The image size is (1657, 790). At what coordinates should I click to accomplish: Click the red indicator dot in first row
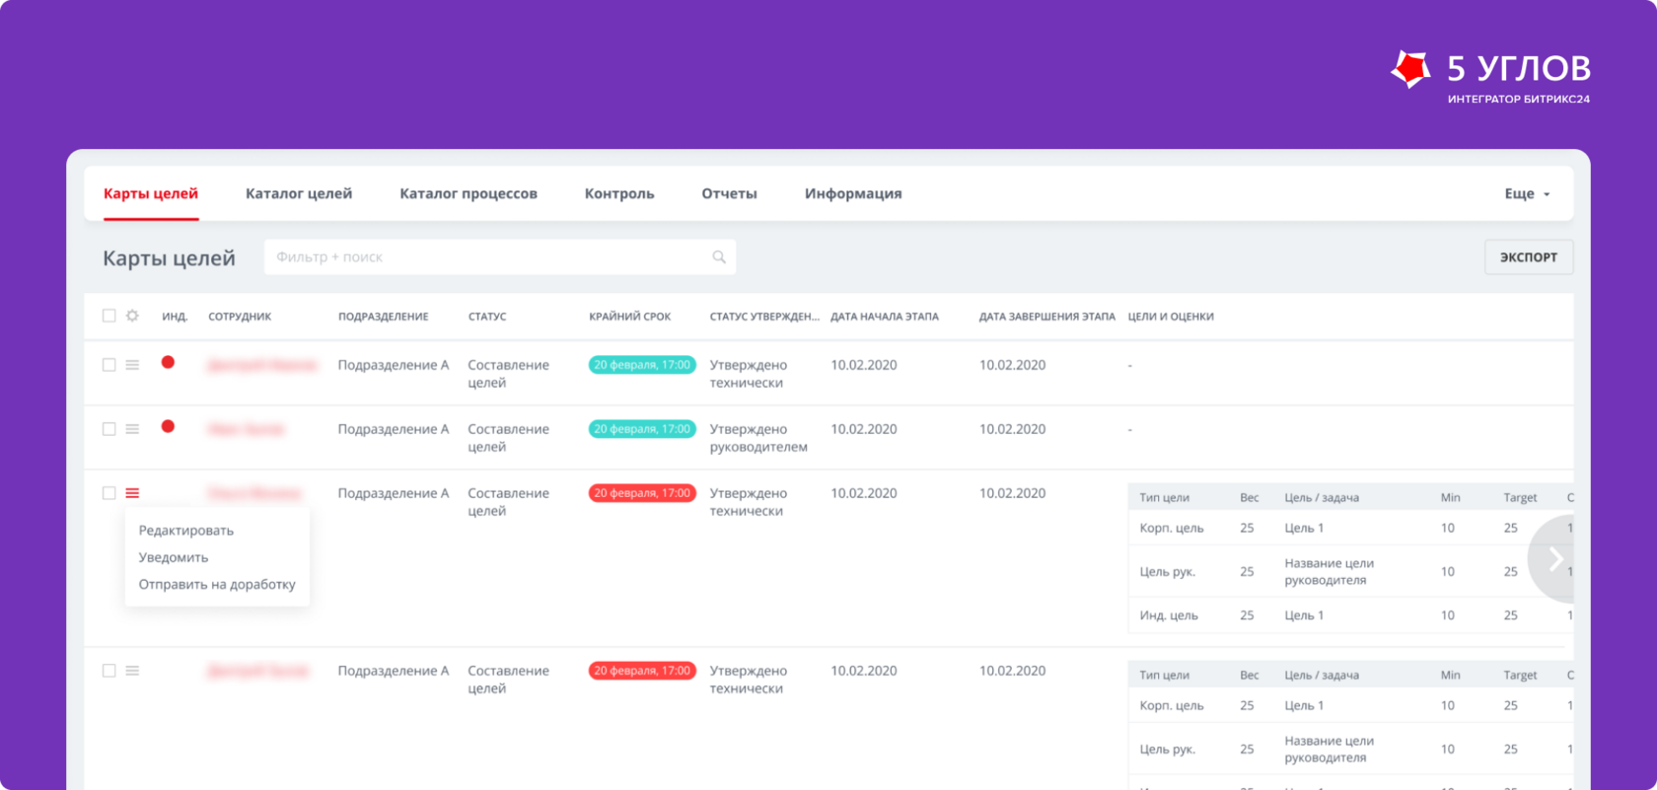168,362
